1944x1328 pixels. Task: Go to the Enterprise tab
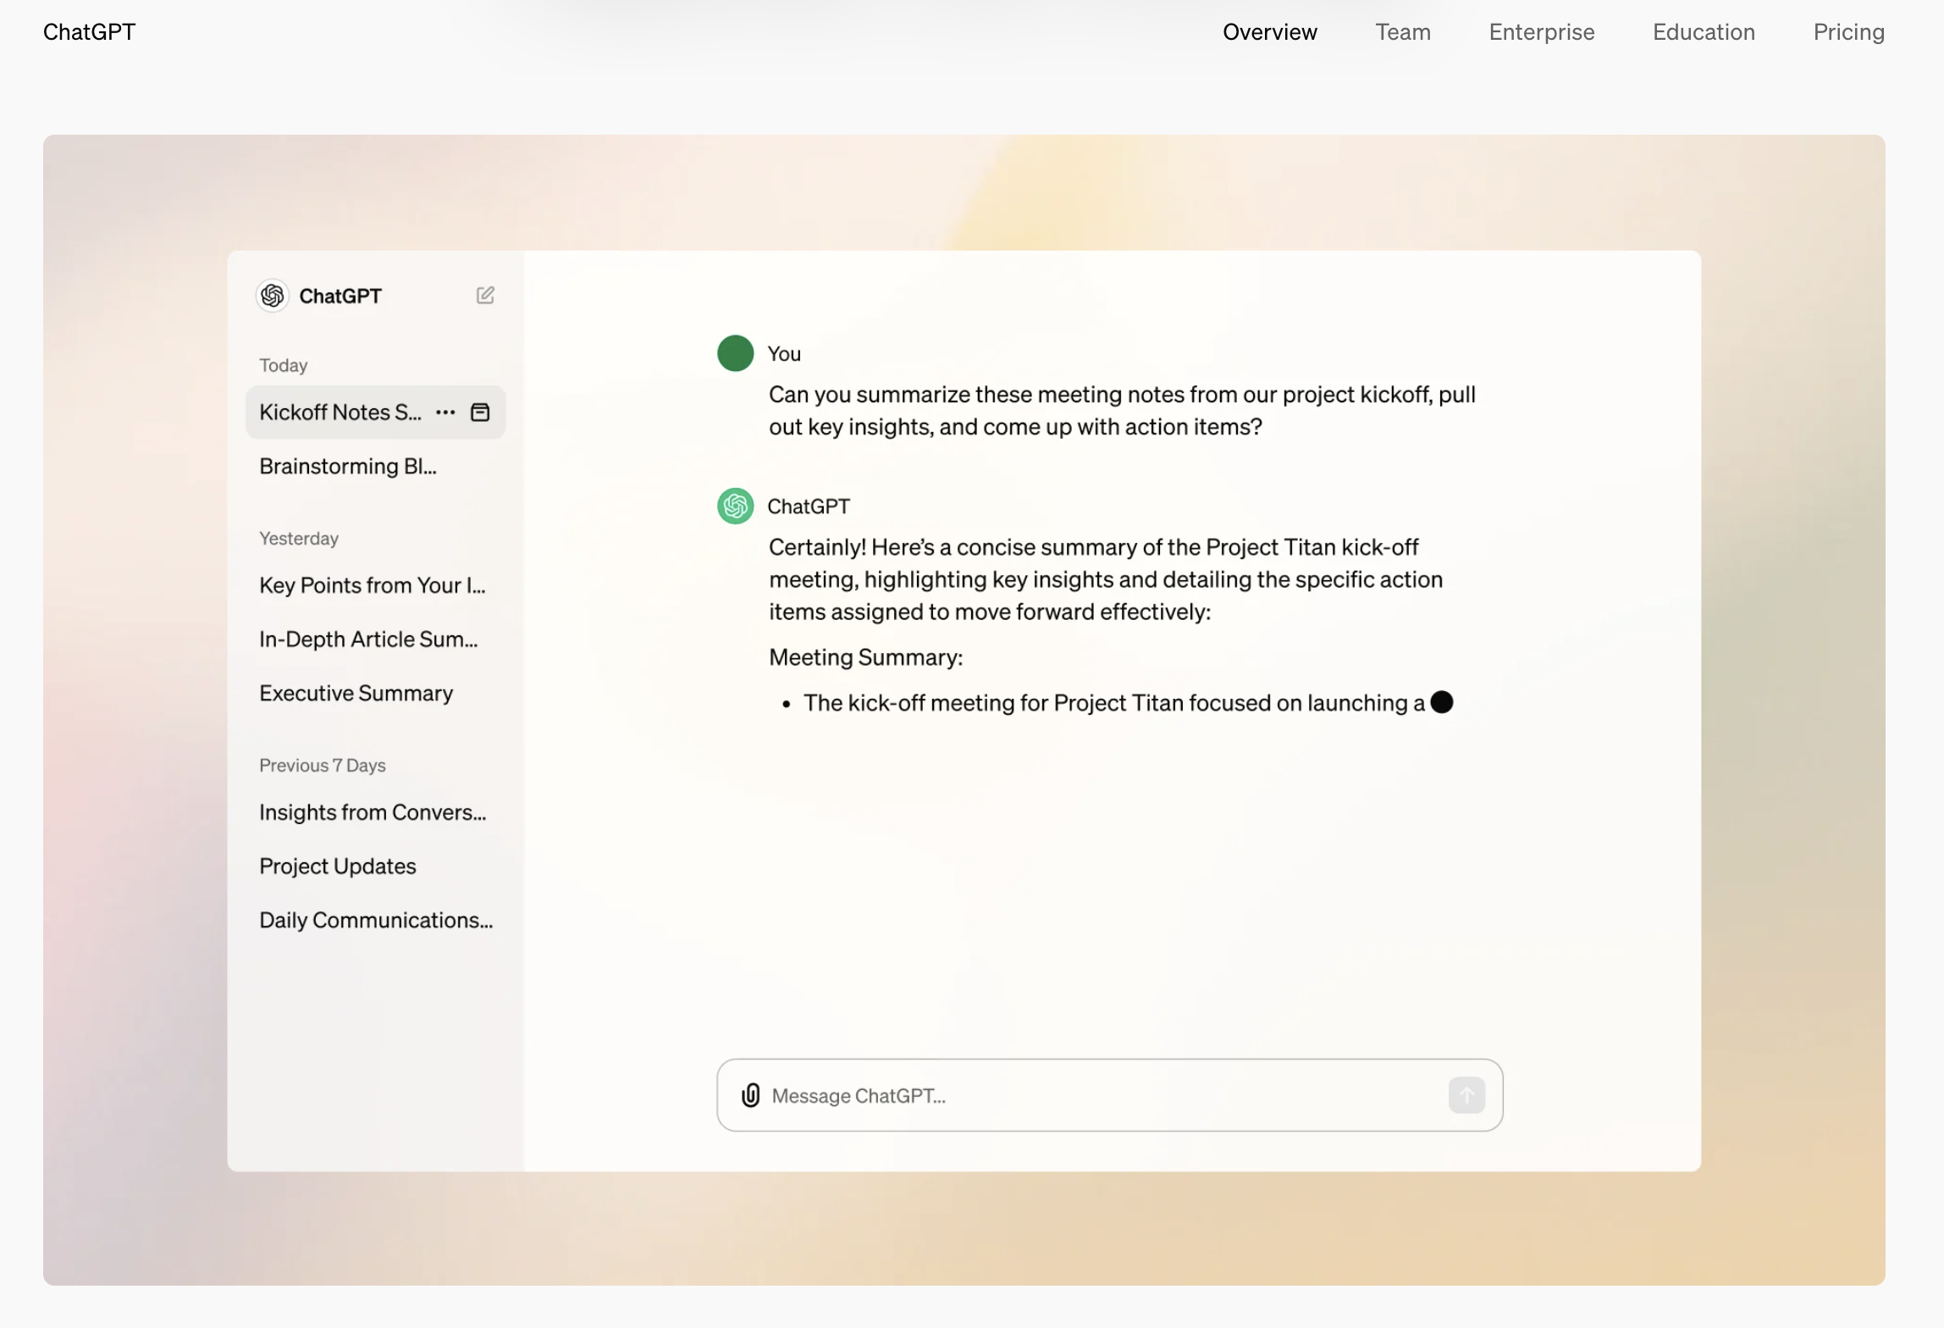(1542, 32)
